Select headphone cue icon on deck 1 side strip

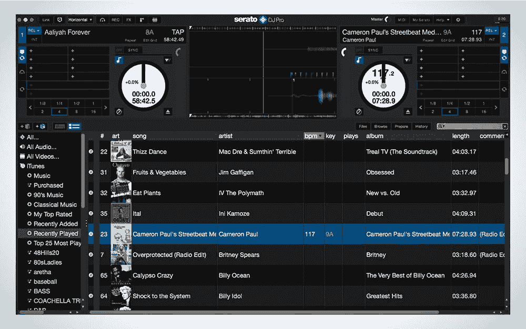pyautogui.click(x=22, y=72)
